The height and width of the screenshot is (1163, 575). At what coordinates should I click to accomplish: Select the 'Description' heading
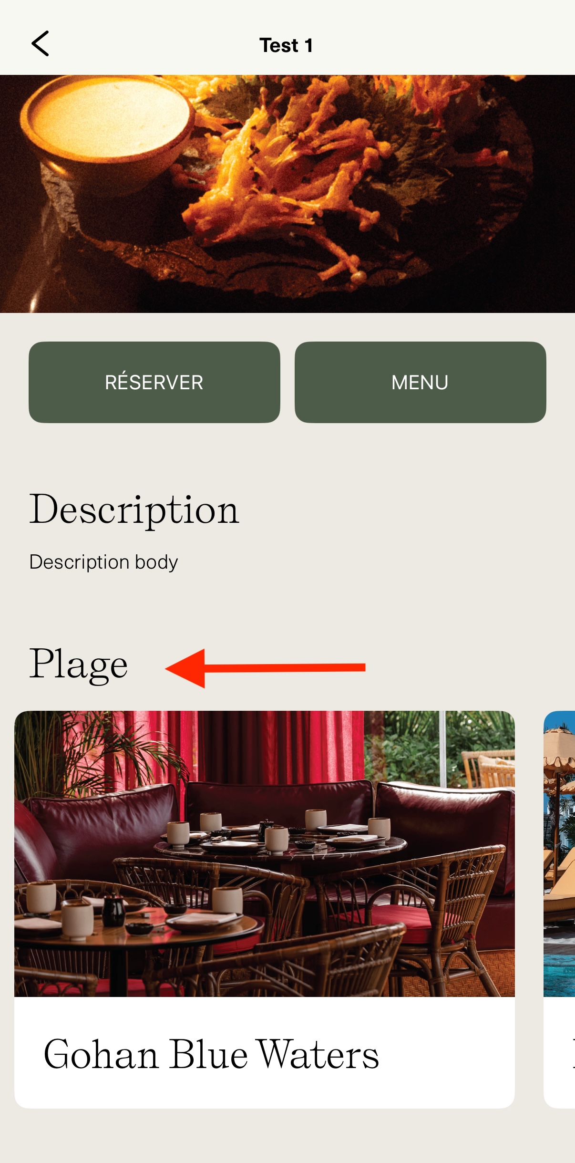[134, 510]
